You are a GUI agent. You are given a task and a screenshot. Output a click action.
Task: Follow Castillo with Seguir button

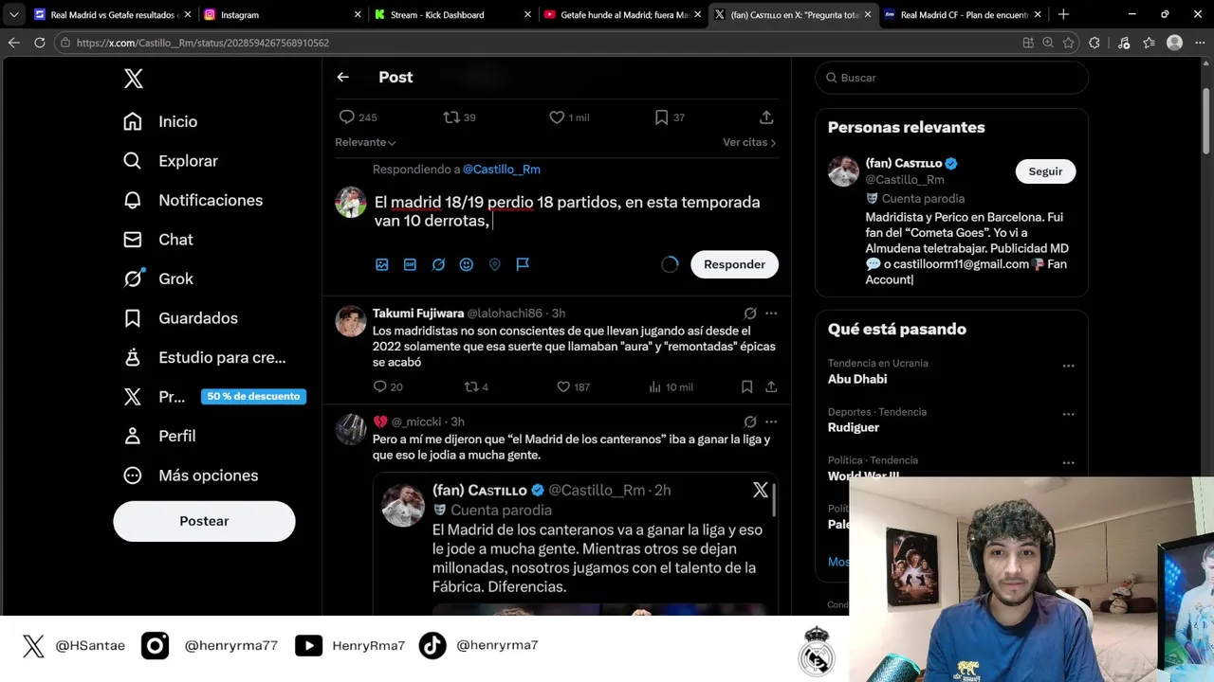[x=1045, y=171]
